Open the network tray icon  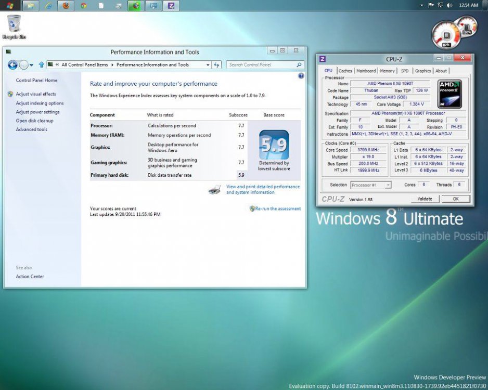pos(440,5)
